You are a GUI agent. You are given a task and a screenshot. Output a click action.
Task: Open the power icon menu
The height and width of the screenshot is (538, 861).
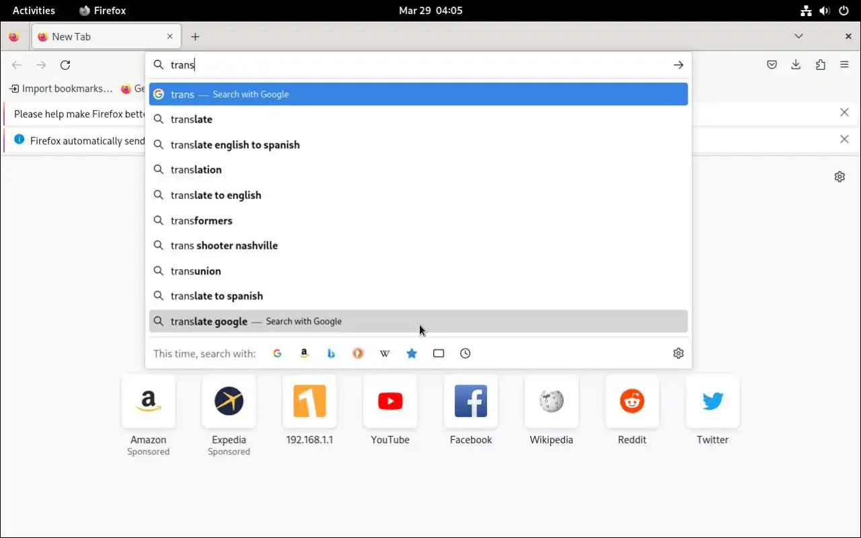[844, 10]
